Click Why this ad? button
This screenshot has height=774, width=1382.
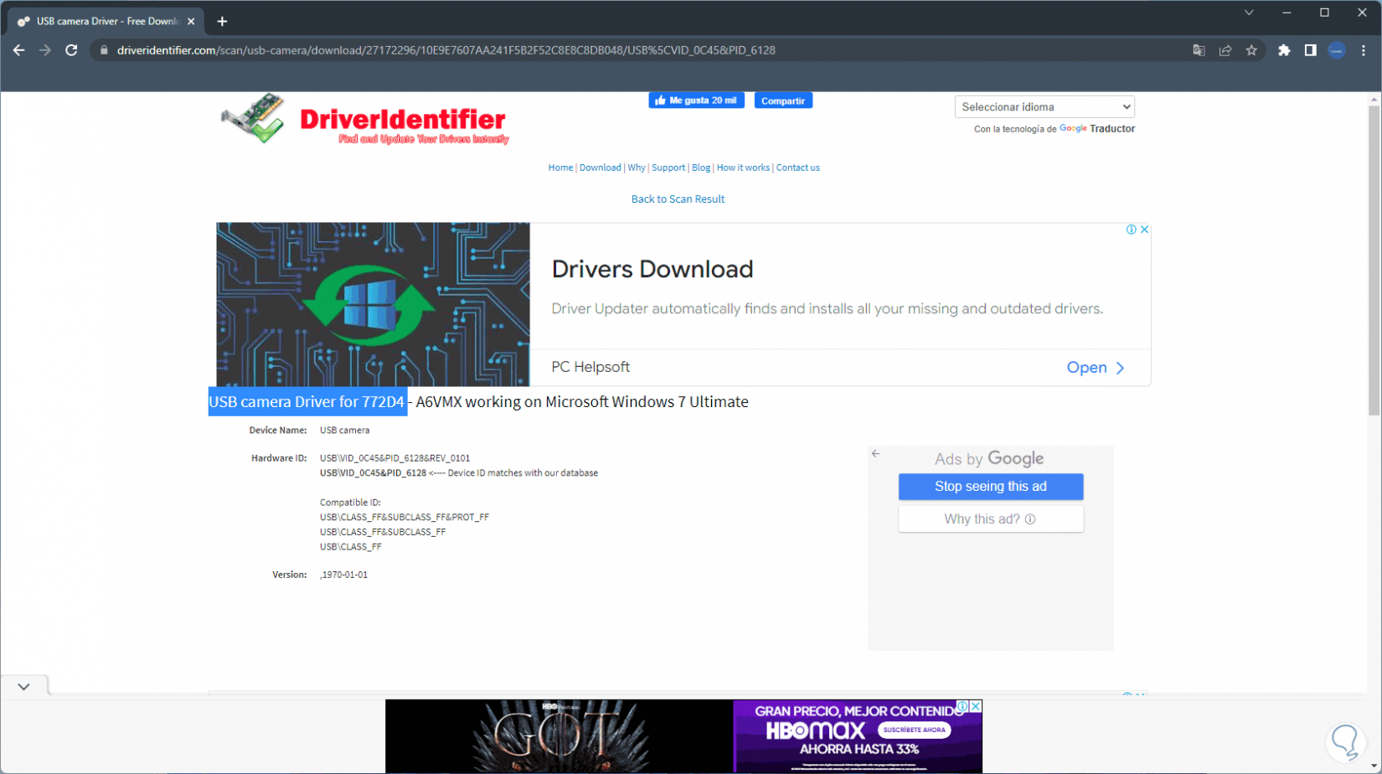991,519
